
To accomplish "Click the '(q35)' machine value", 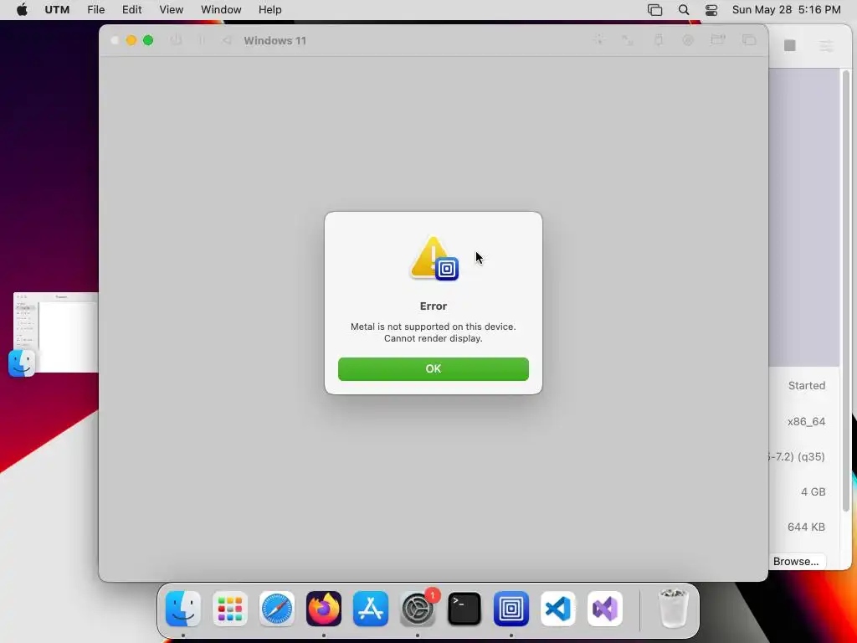I will (x=810, y=456).
